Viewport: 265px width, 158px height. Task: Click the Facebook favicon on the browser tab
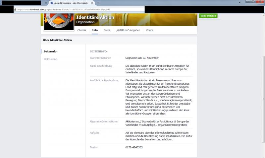(x=52, y=3)
